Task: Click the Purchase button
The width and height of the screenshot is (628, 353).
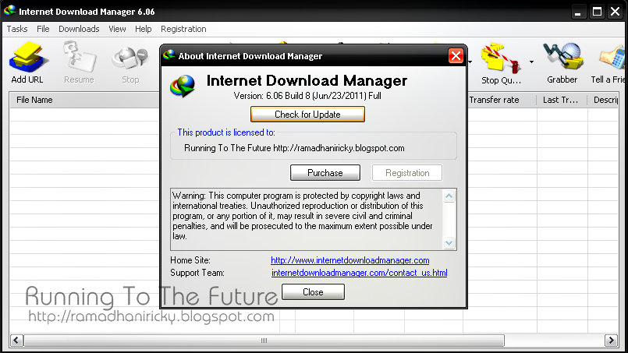Action: [325, 173]
